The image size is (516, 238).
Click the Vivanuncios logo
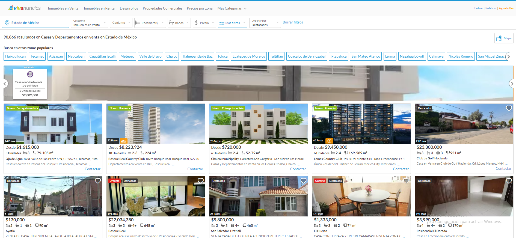tap(25, 8)
